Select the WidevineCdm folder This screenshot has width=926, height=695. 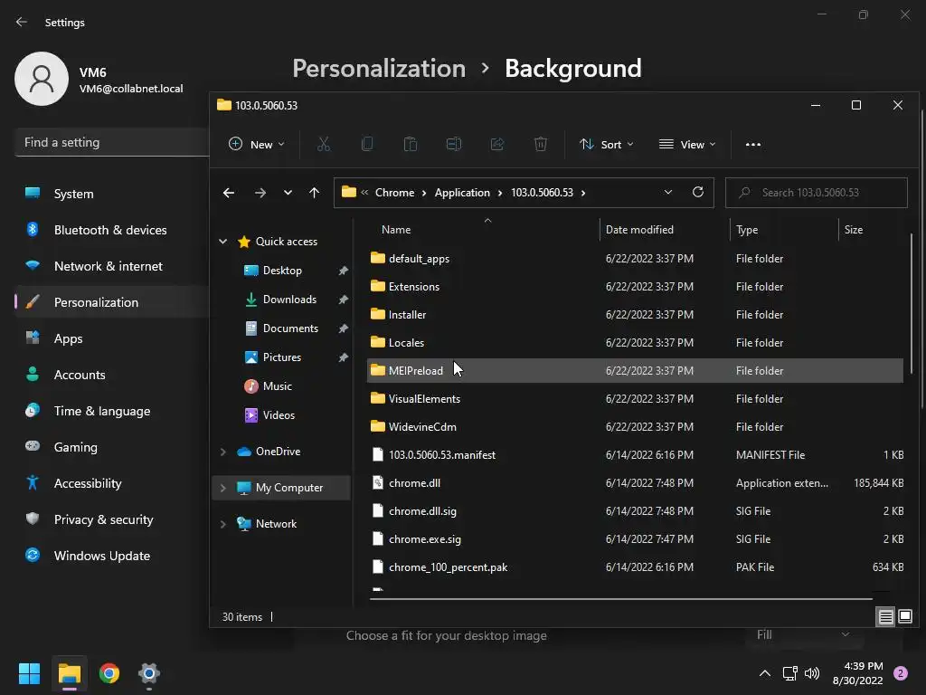tap(635, 427)
